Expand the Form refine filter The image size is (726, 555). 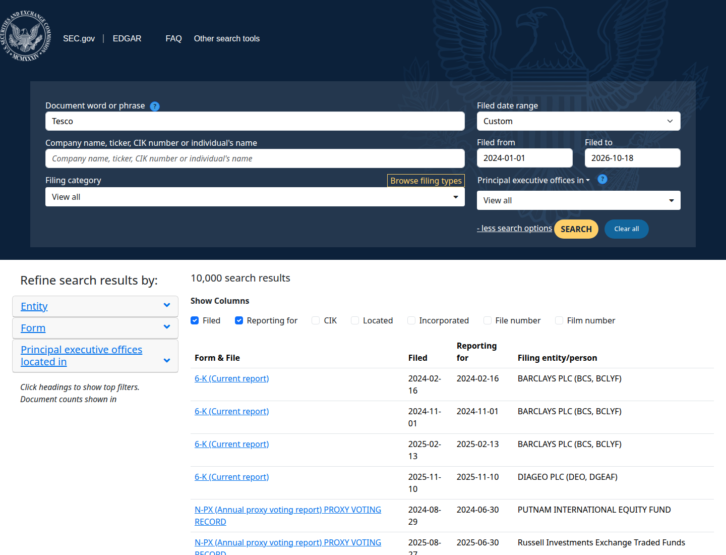click(x=95, y=328)
